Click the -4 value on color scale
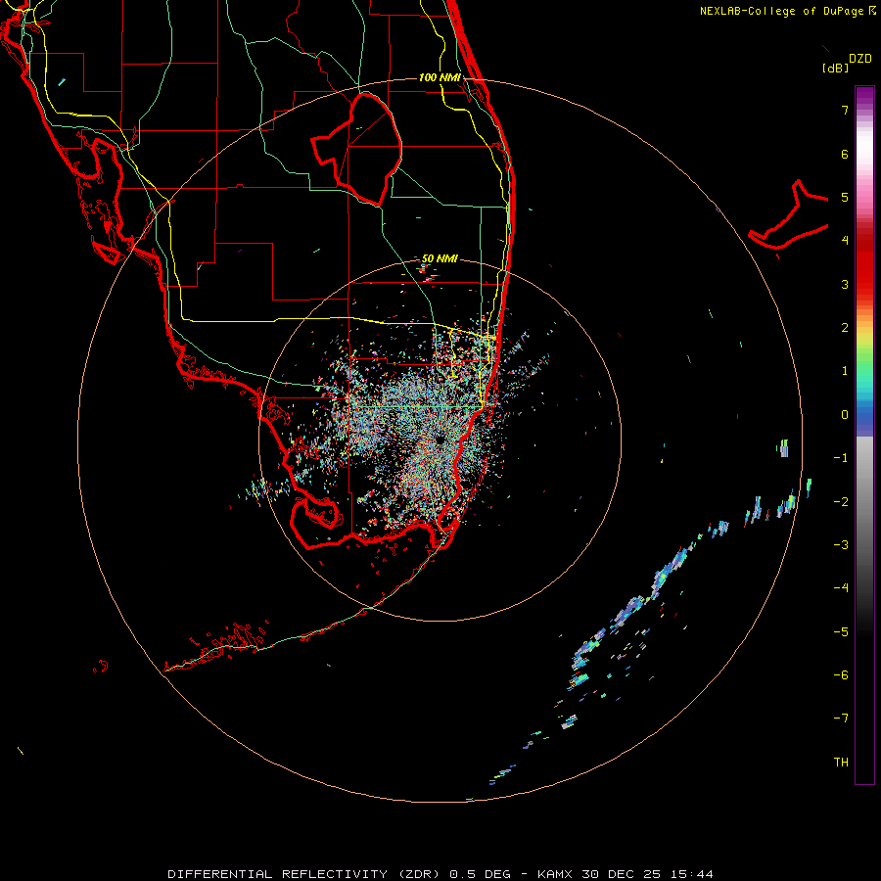 (841, 587)
